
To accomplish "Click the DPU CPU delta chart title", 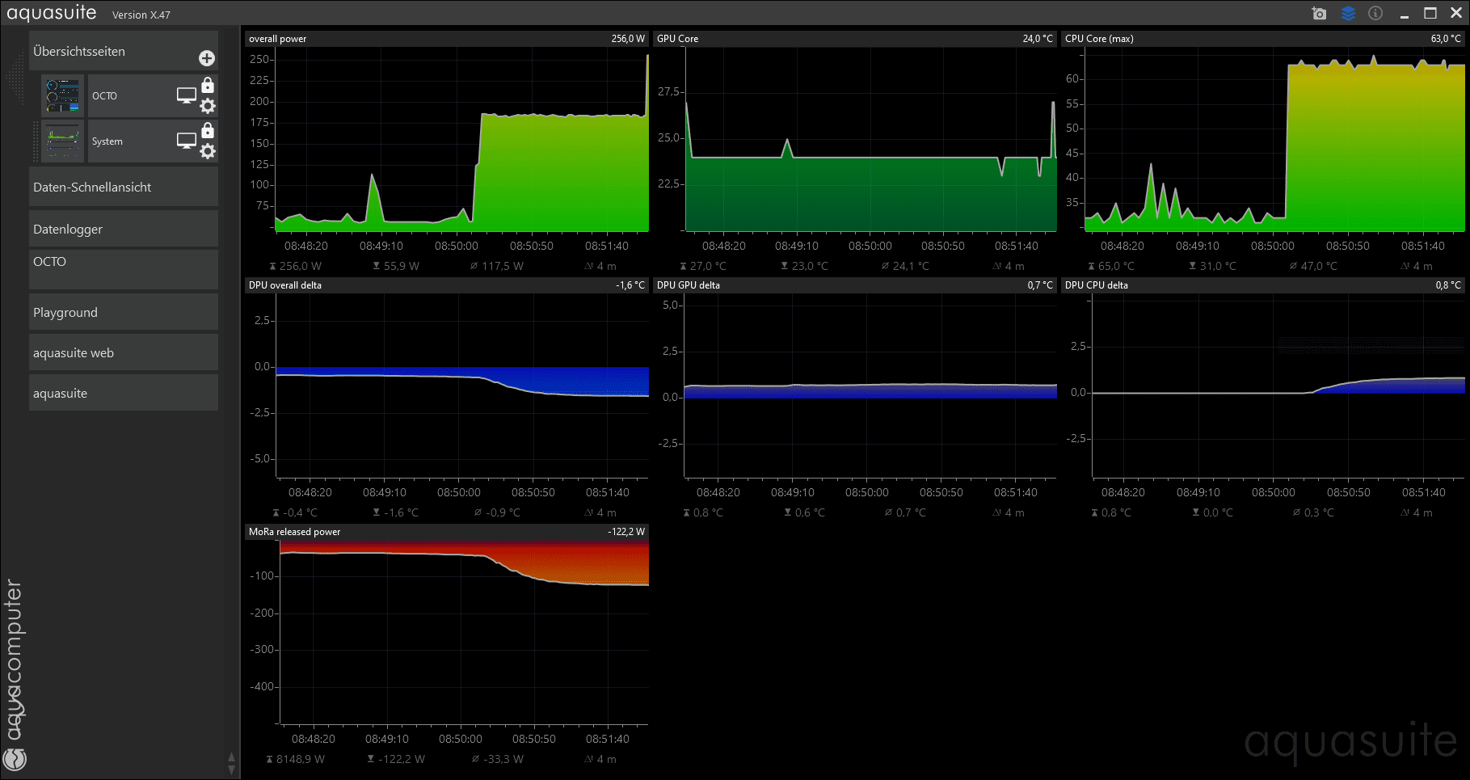I will [x=1096, y=285].
